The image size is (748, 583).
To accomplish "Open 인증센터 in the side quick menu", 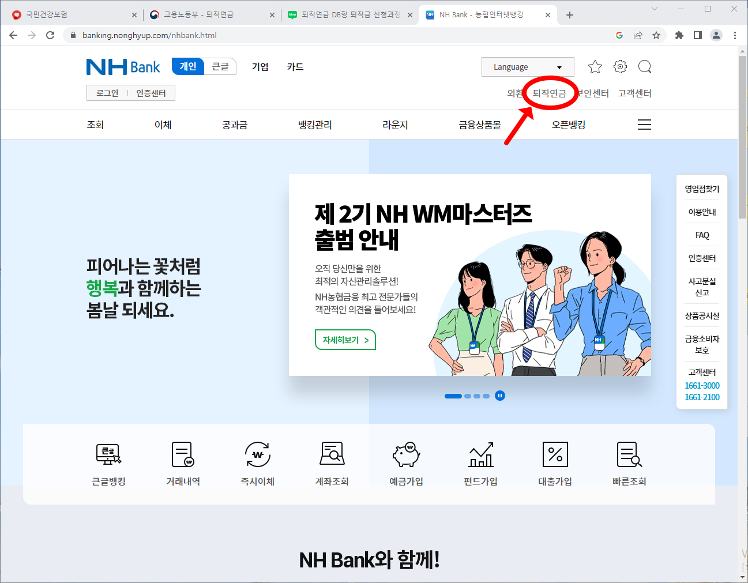I will tap(702, 258).
